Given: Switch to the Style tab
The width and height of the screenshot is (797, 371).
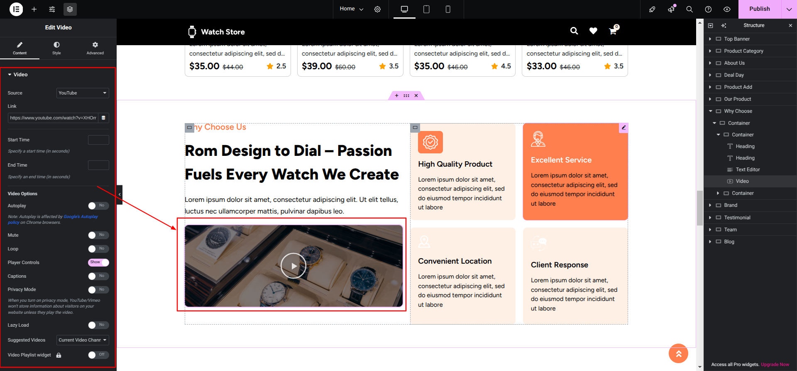Looking at the screenshot, I should (x=56, y=48).
